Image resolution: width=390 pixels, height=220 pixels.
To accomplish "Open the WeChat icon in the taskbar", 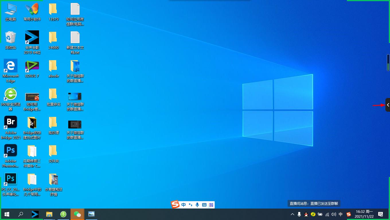I will 77,214.
